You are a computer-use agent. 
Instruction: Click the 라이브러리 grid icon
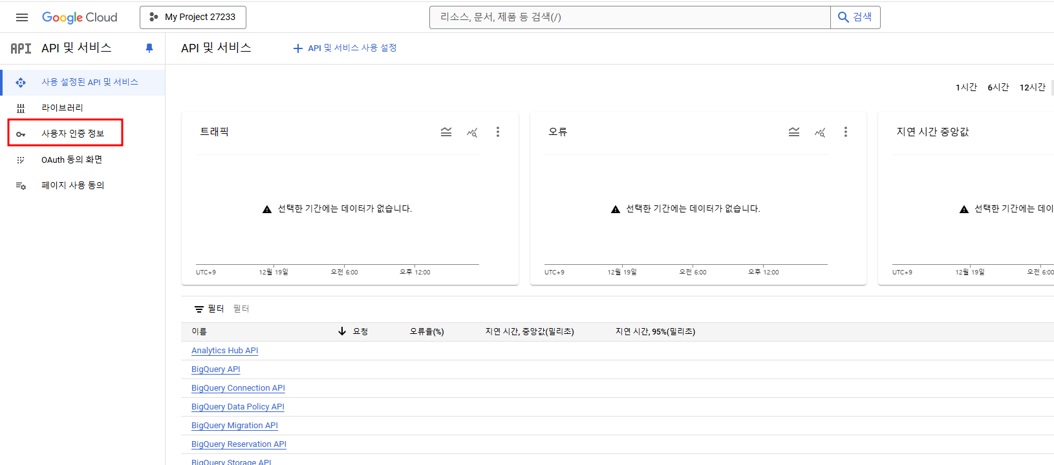[21, 108]
